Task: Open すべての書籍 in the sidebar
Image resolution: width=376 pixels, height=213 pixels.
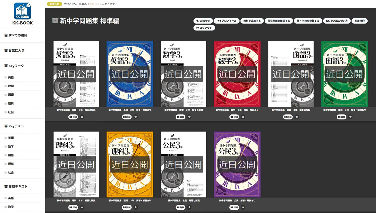Action: tap(18, 35)
